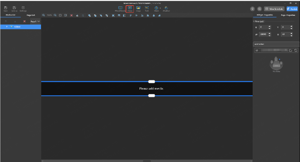Screen dimensions: 300x162
Task: Open the Settings tool in top toolbar
Action: 23,8
